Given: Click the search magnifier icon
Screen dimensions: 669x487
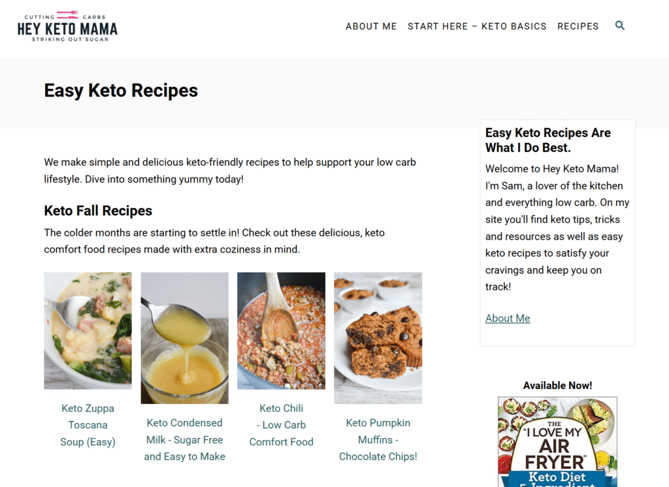Looking at the screenshot, I should click(620, 26).
